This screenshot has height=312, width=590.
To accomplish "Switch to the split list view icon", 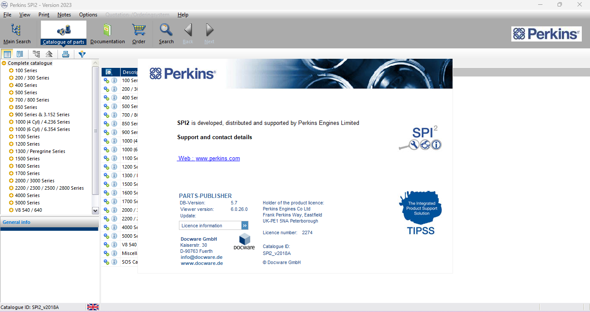I will click(x=20, y=54).
